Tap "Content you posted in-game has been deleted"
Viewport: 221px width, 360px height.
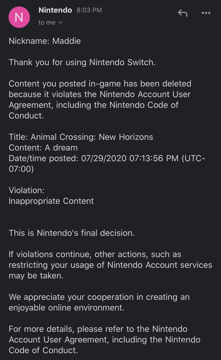pyautogui.click(x=100, y=84)
